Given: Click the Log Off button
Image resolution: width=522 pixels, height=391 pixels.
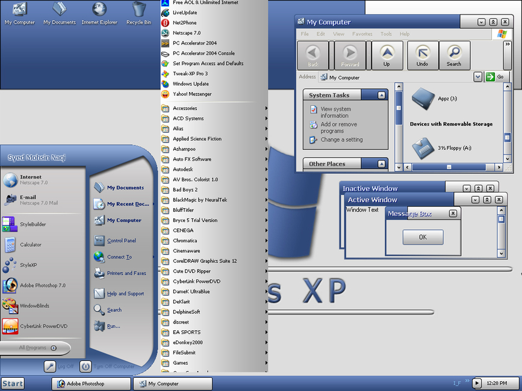Looking at the screenshot, I should (59, 366).
